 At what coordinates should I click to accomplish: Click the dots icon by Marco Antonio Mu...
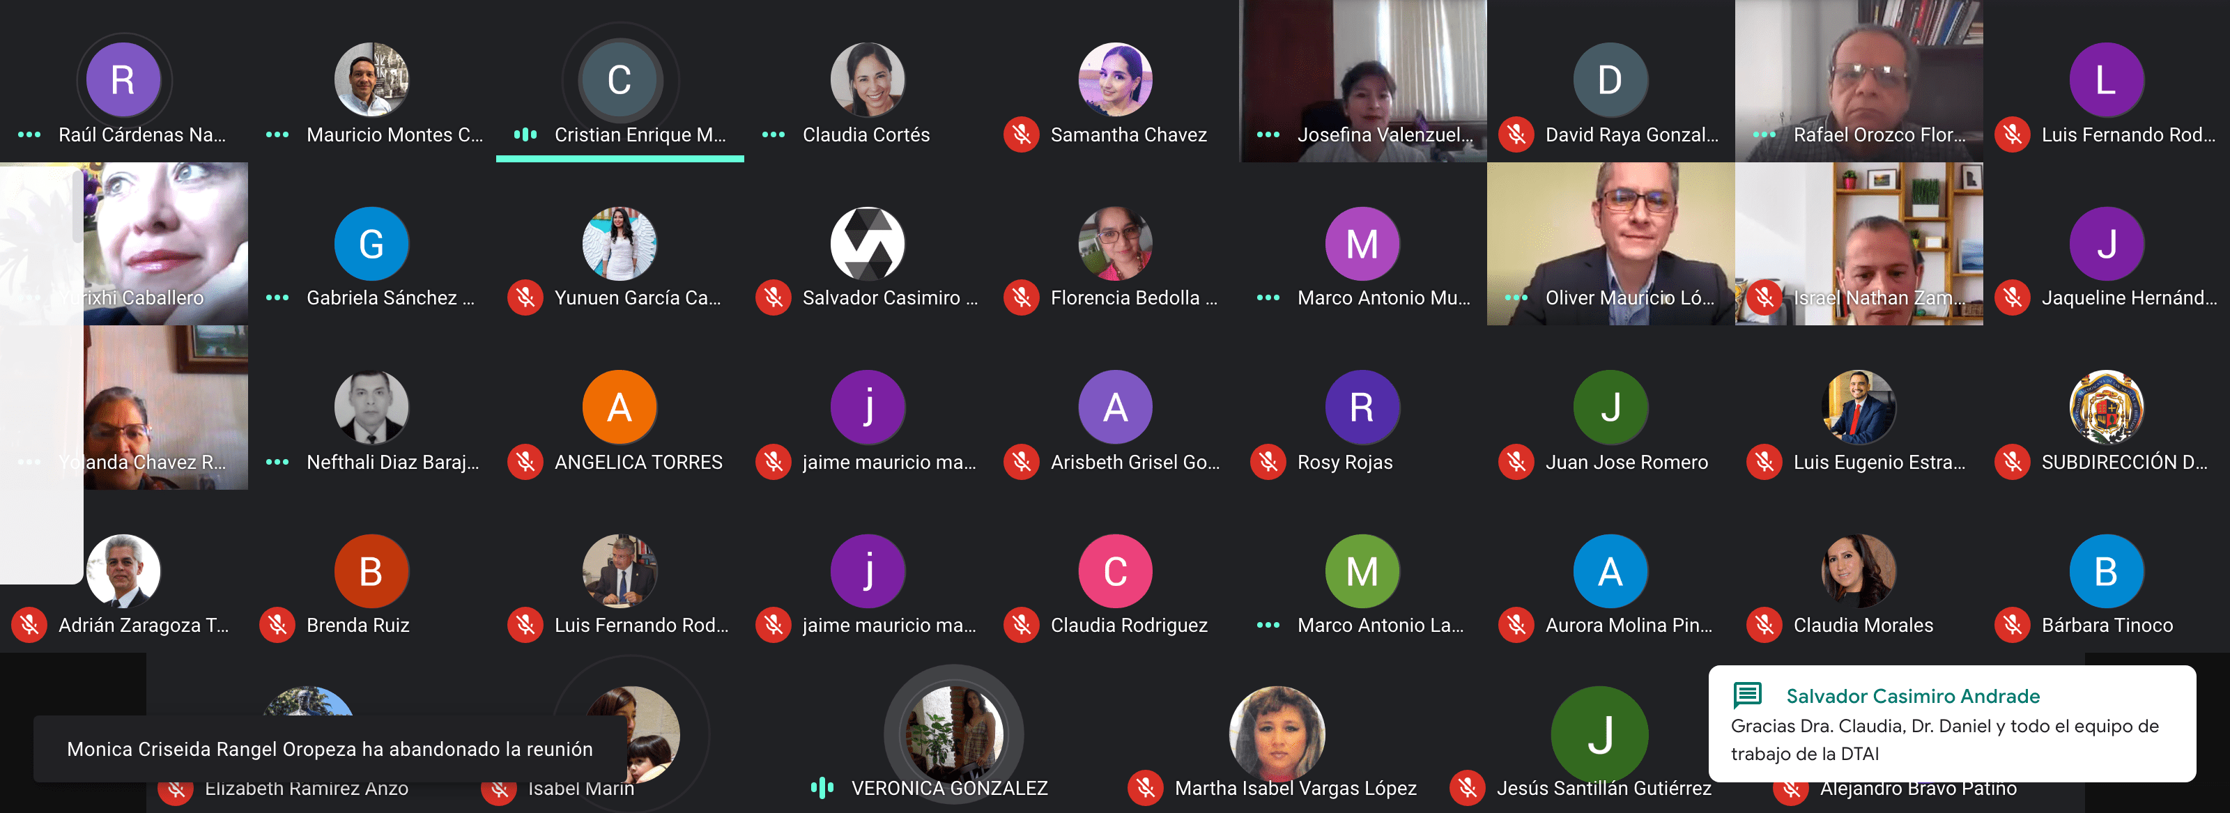pos(1268,298)
